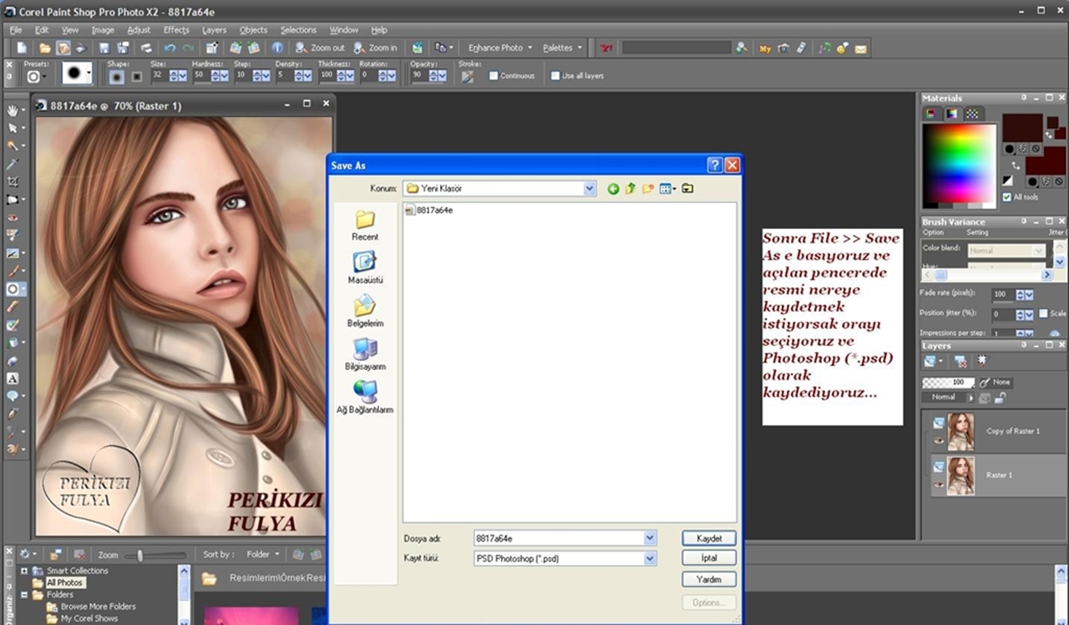Go up one folder level in dialog
This screenshot has height=625, width=1069.
[x=631, y=189]
